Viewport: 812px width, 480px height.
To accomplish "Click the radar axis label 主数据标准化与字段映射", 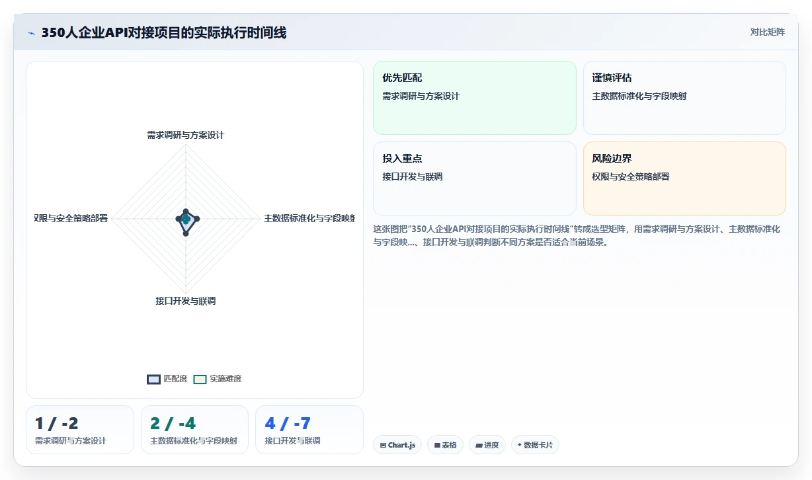I will 309,218.
